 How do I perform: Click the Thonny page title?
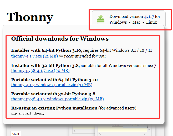coord(30,17)
